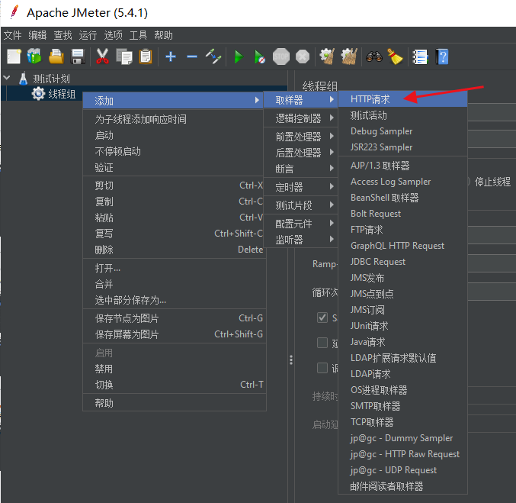This screenshot has width=516, height=503.
Task: Click the Reset search broom icon
Action: (395, 56)
